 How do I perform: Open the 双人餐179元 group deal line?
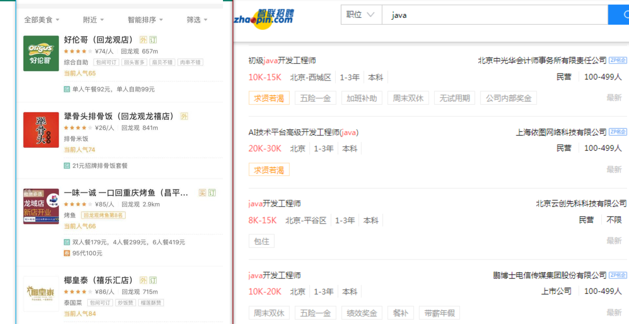pyautogui.click(x=129, y=242)
